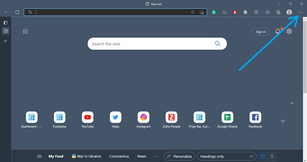This screenshot has width=307, height=162.
Task: Open the YouTube quick link
Action: pos(88,120)
